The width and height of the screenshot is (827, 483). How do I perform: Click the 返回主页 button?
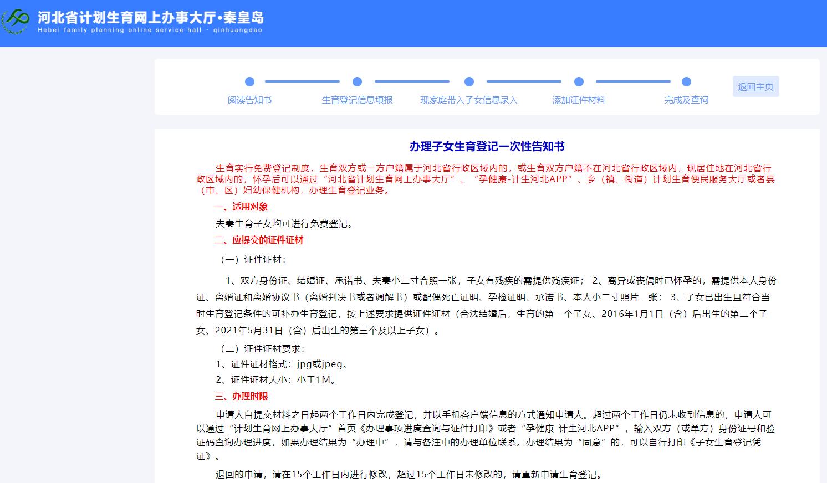click(x=755, y=86)
